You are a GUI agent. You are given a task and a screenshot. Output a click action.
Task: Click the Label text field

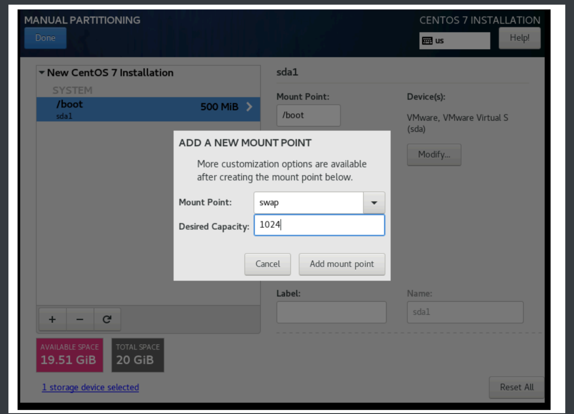click(331, 312)
